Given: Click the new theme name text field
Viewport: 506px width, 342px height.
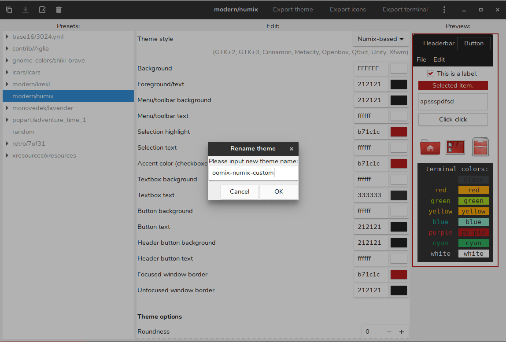Looking at the screenshot, I should 253,173.
